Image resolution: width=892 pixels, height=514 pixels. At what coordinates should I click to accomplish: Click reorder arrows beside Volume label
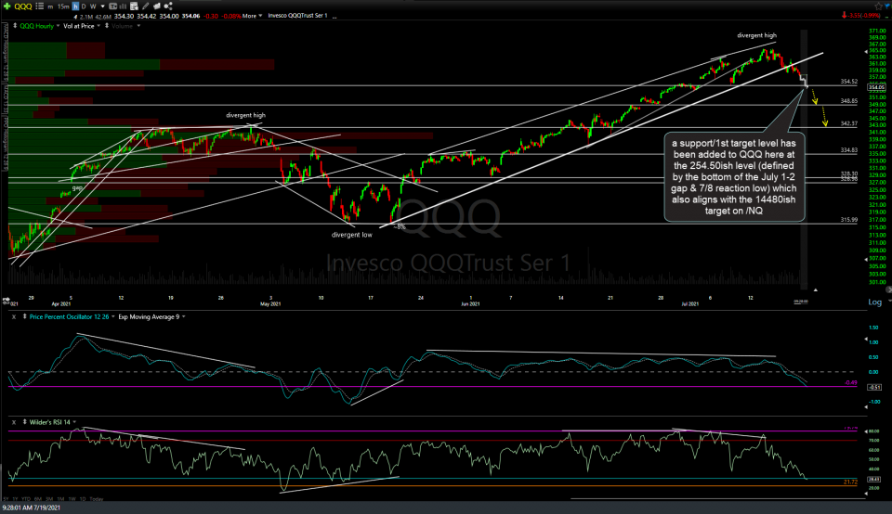point(106,26)
